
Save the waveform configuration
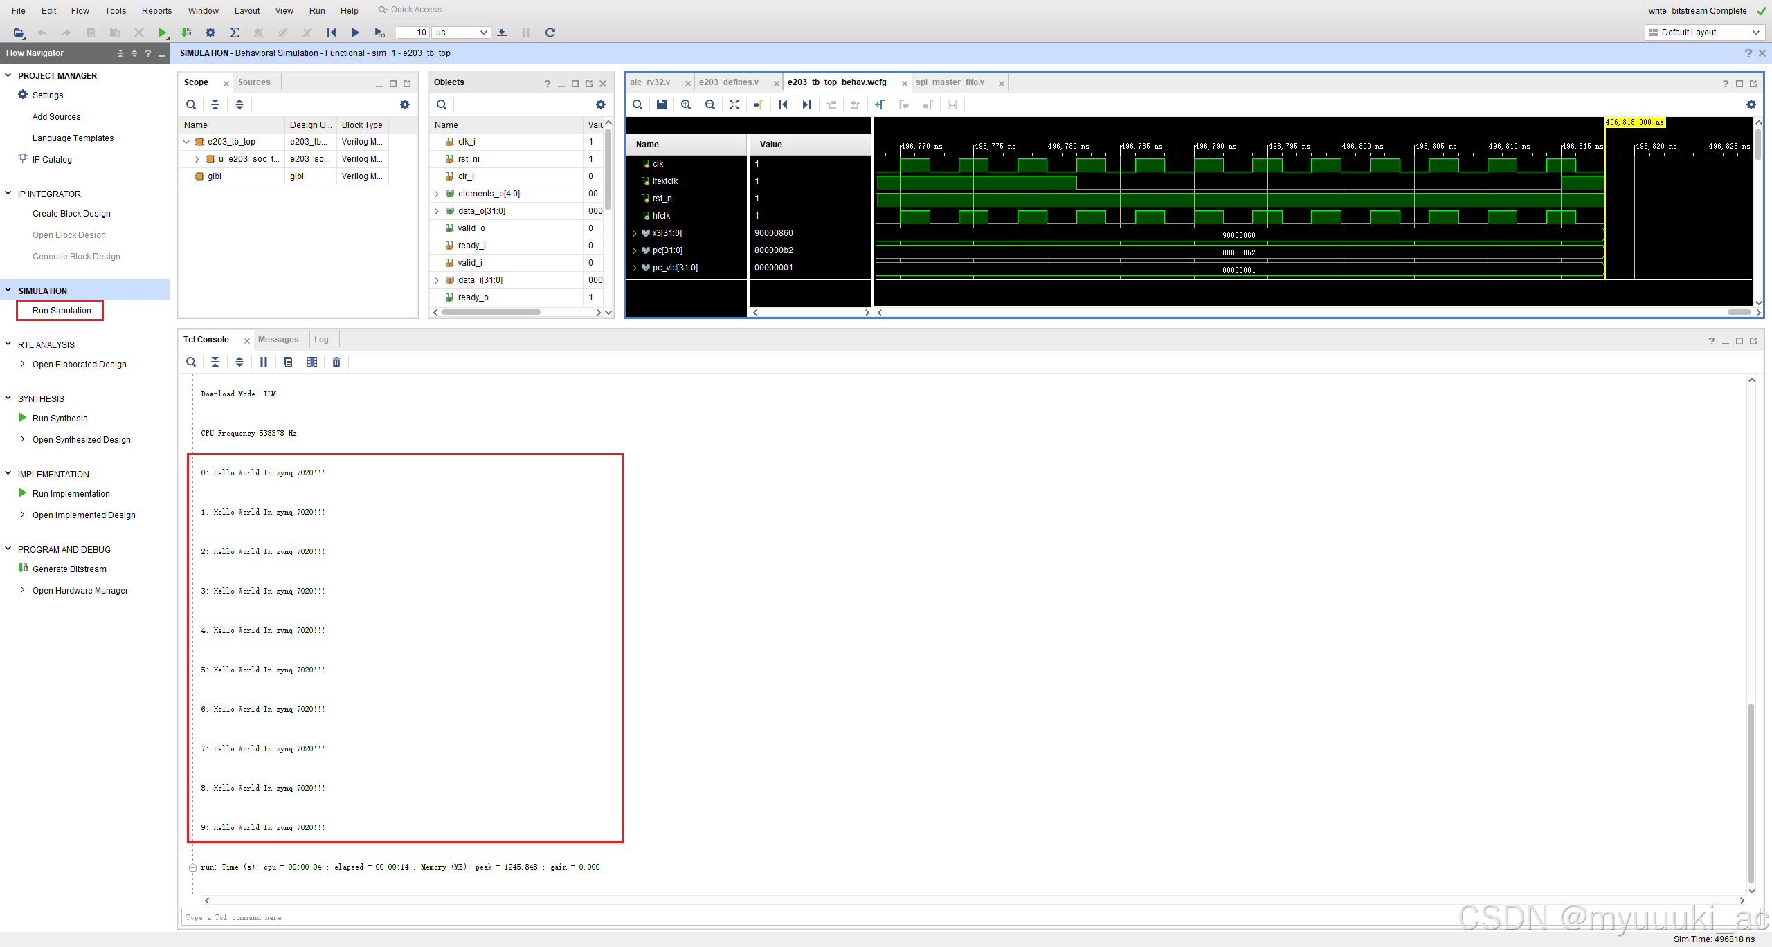pyautogui.click(x=662, y=104)
